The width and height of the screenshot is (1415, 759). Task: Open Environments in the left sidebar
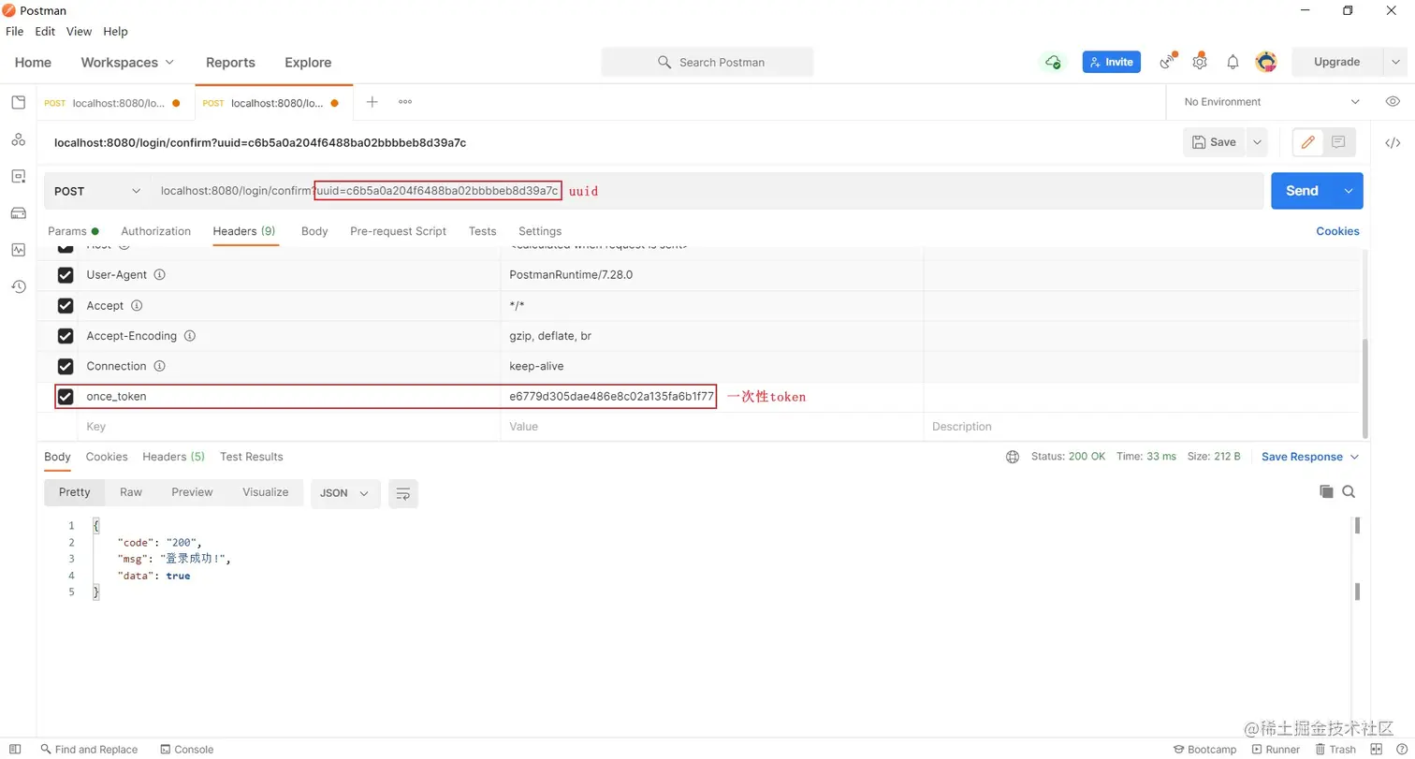[18, 176]
